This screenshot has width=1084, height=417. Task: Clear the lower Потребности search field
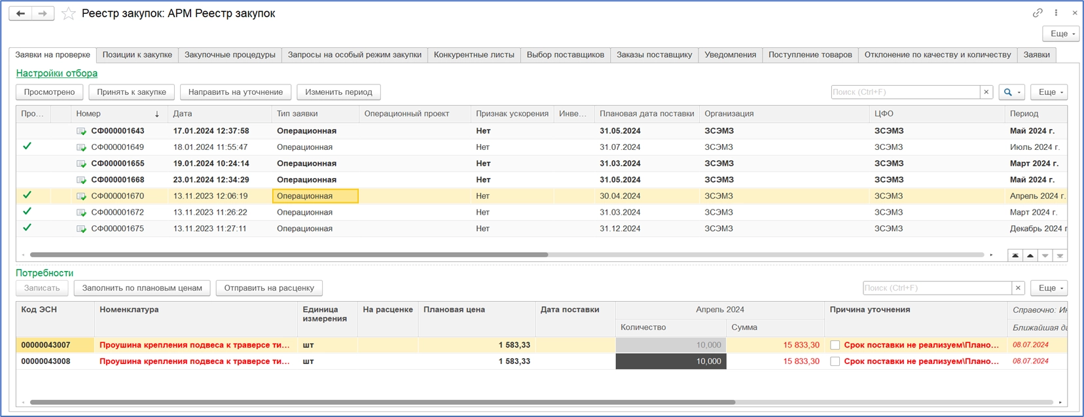[1018, 288]
